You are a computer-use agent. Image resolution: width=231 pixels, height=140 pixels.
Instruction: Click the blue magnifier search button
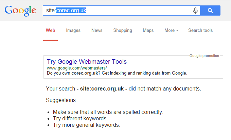pyautogui.click(x=210, y=11)
